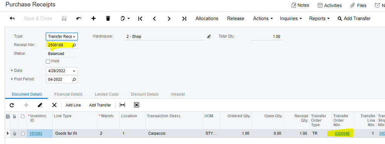
Task: Click the Balanced status text
Action: click(x=56, y=53)
